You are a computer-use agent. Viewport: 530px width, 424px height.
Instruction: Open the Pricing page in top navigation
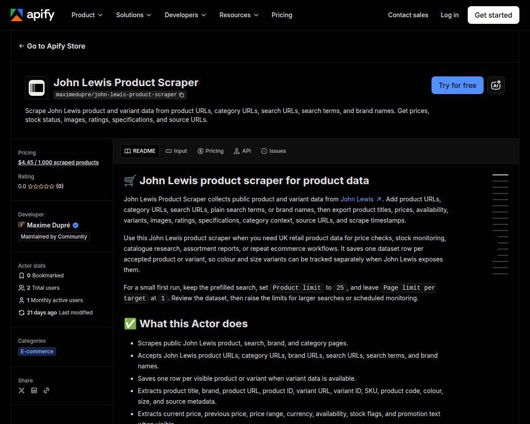pyautogui.click(x=282, y=15)
